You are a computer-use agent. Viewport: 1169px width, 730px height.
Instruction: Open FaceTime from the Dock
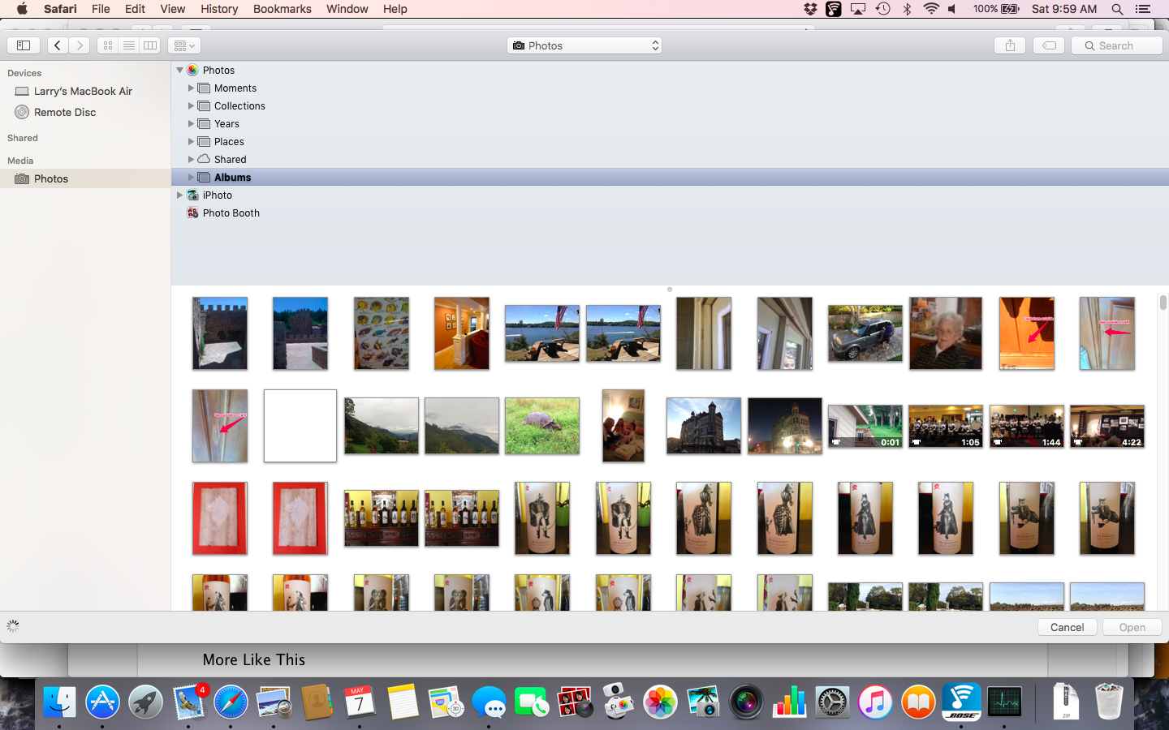pos(532,702)
